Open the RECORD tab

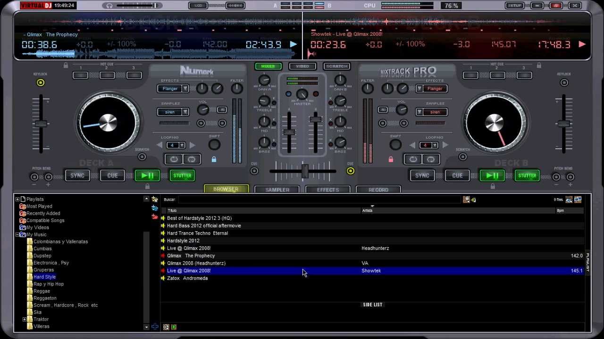[378, 189]
